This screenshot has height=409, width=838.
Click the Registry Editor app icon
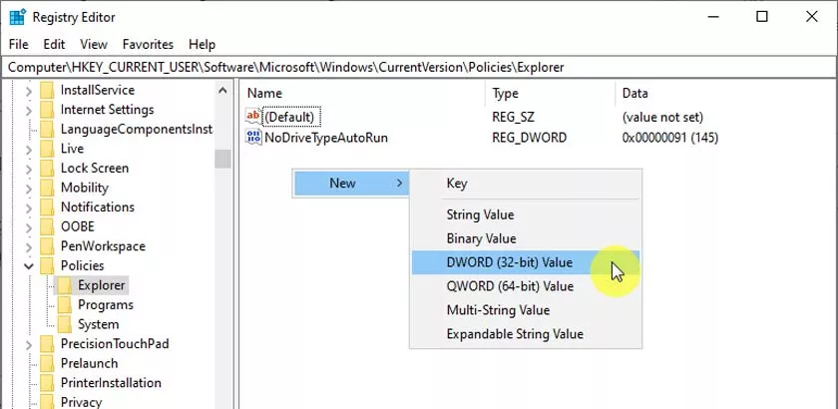pos(18,17)
